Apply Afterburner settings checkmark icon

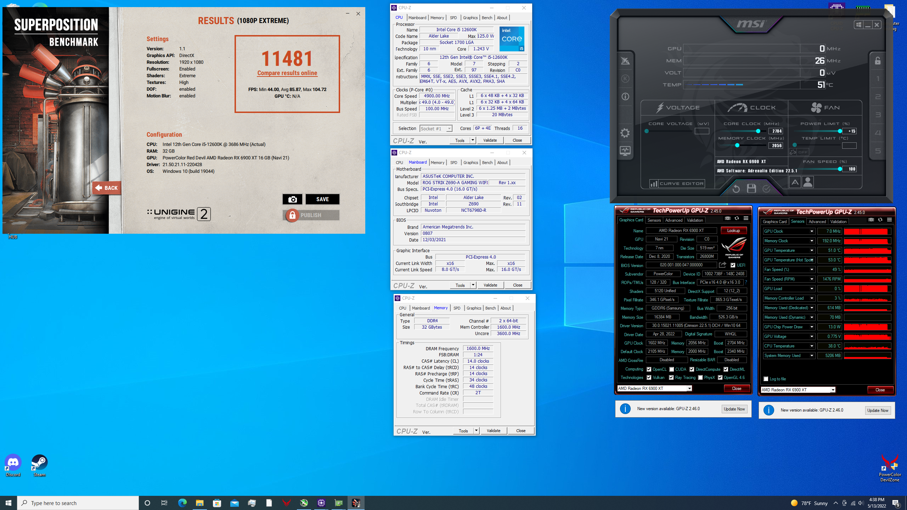pos(766,189)
